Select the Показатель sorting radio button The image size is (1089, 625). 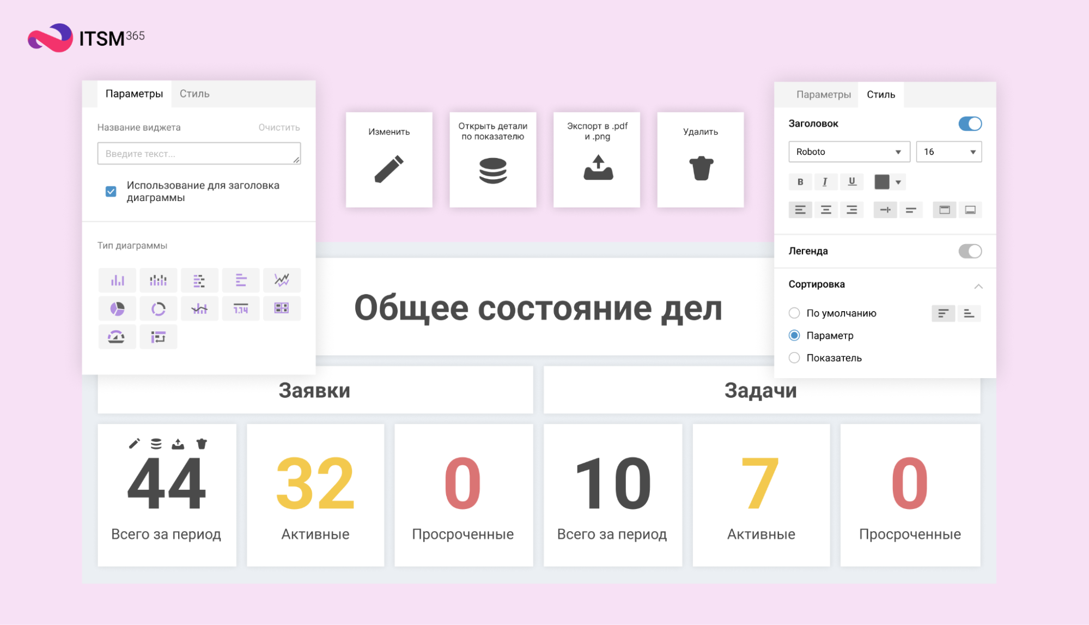[x=794, y=358]
